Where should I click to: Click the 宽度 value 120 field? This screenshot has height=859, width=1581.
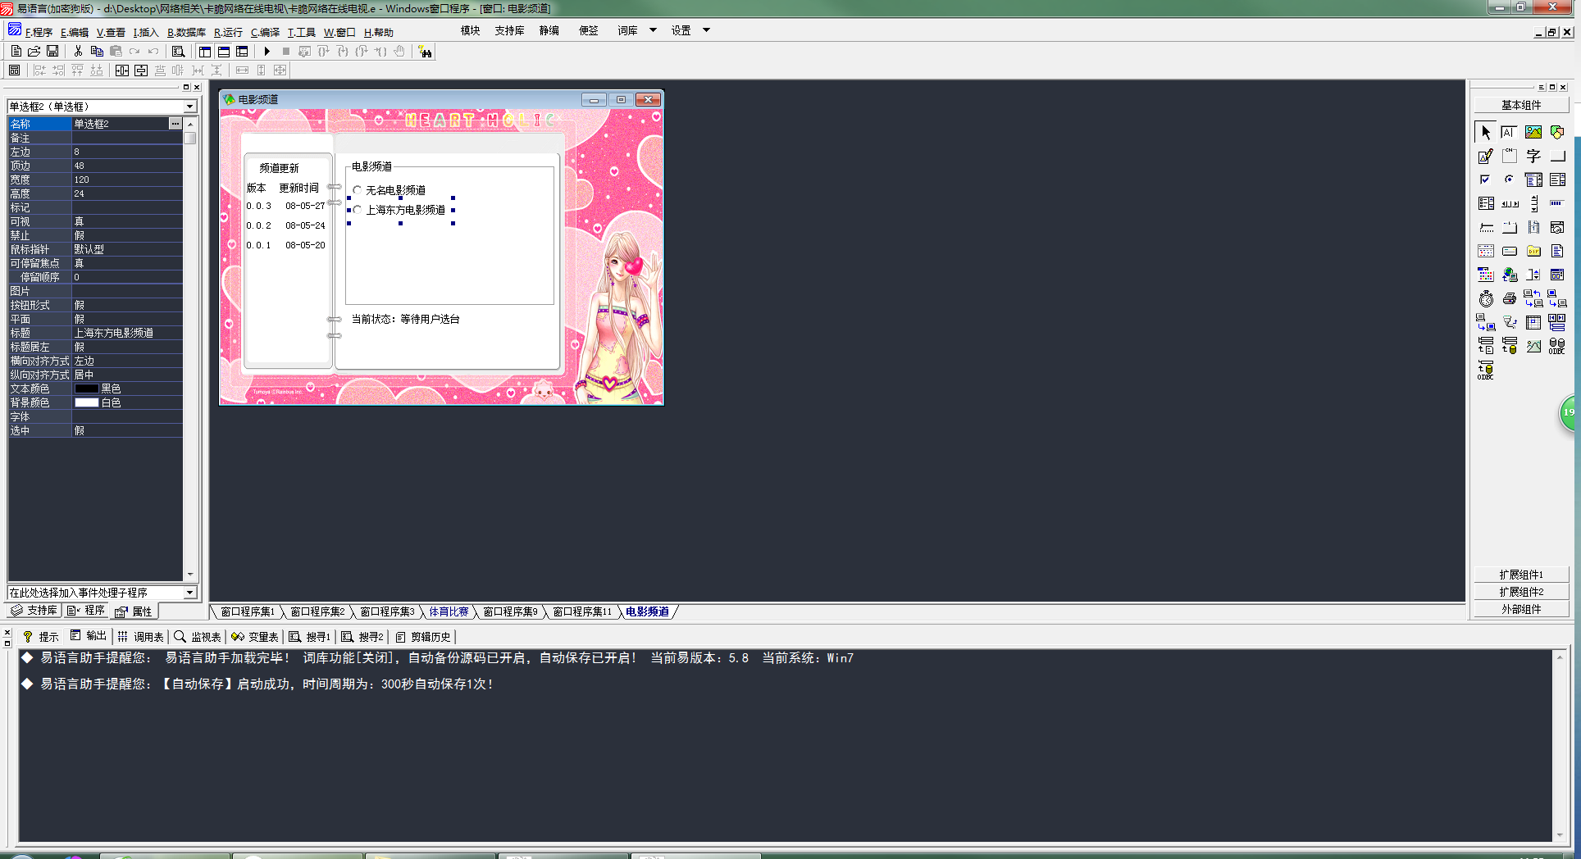coord(127,180)
